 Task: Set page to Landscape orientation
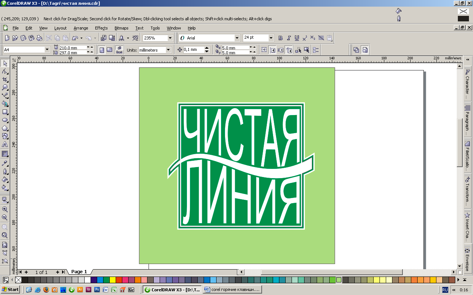click(109, 50)
